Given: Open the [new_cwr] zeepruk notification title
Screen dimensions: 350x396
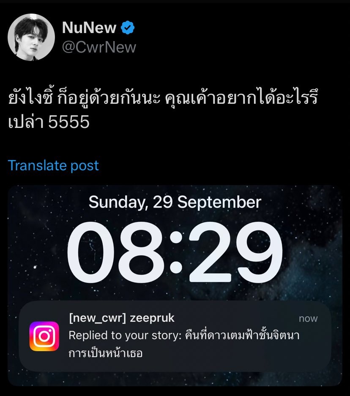Looking at the screenshot, I should [122, 318].
